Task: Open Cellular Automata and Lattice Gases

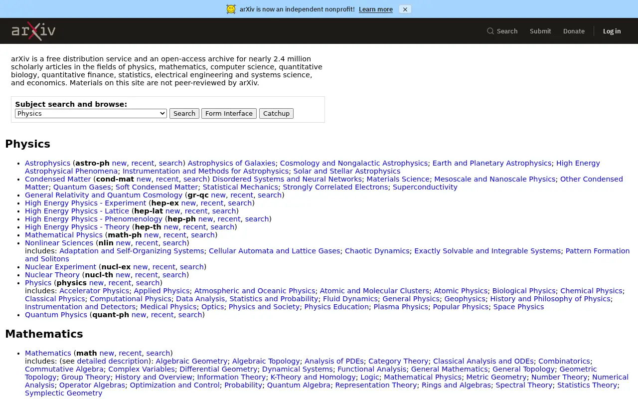Action: coord(274,251)
